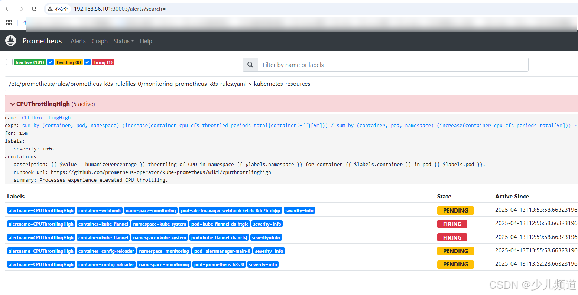
Task: Click the active-since time 2025-04-13T12:59:58
Action: click(536, 237)
